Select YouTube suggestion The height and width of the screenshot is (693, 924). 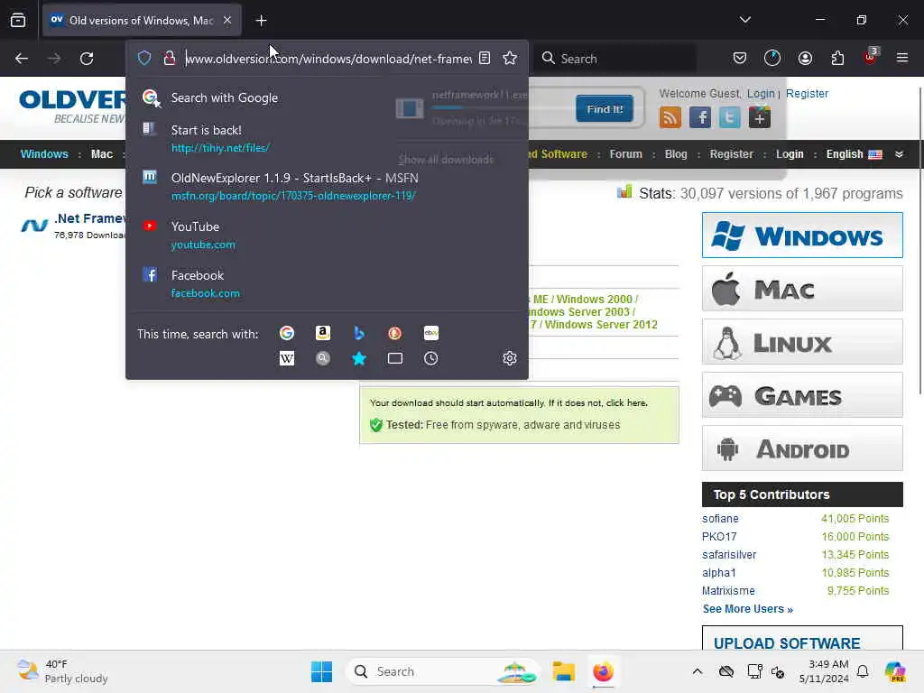pos(327,236)
